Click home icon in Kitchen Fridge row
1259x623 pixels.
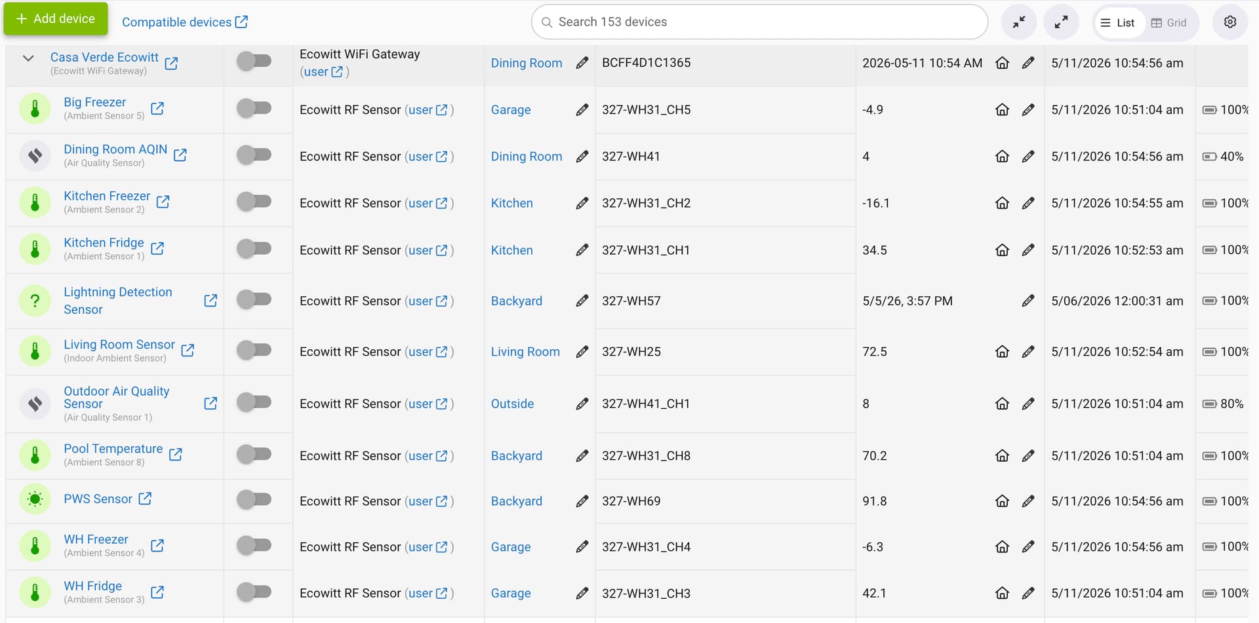point(1002,250)
